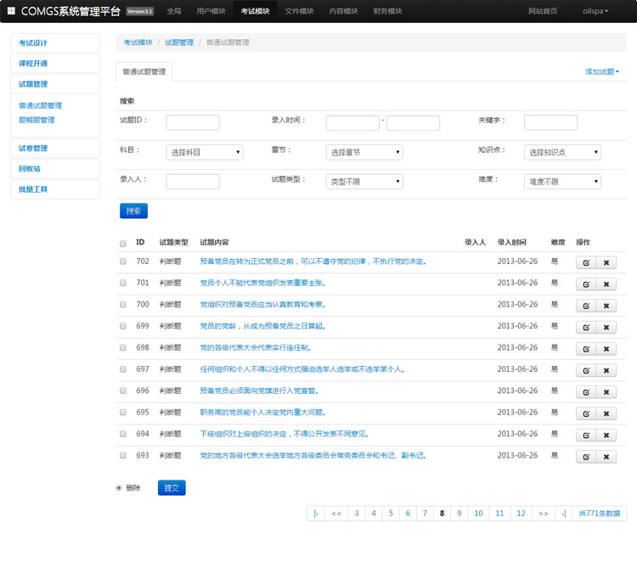This screenshot has height=562, width=637.
Task: Edit question 695 with its edit icon
Action: (x=586, y=413)
